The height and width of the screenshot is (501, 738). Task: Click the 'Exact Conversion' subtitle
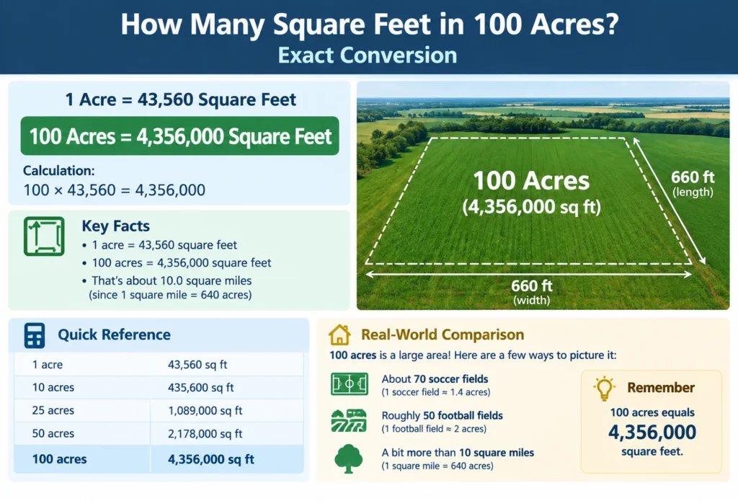coord(367,55)
